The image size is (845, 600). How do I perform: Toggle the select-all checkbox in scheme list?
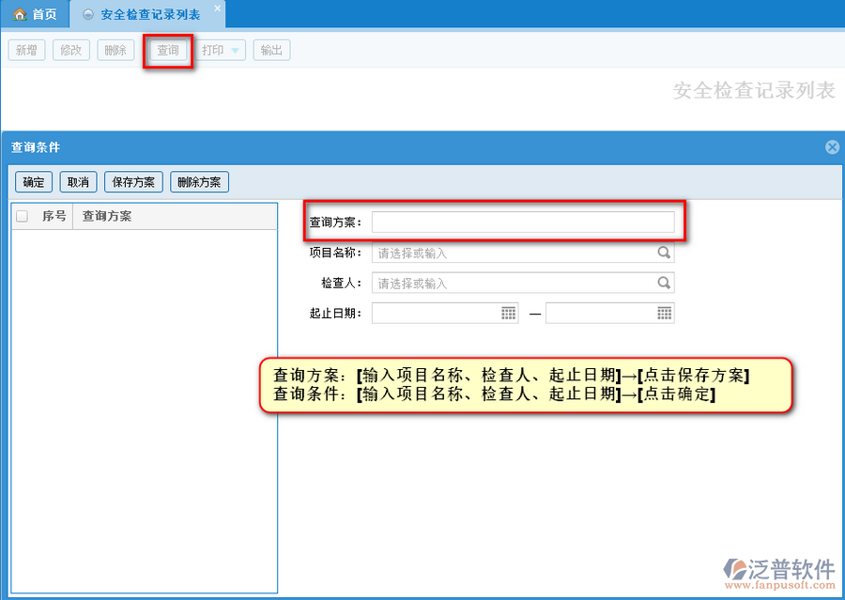pos(23,216)
